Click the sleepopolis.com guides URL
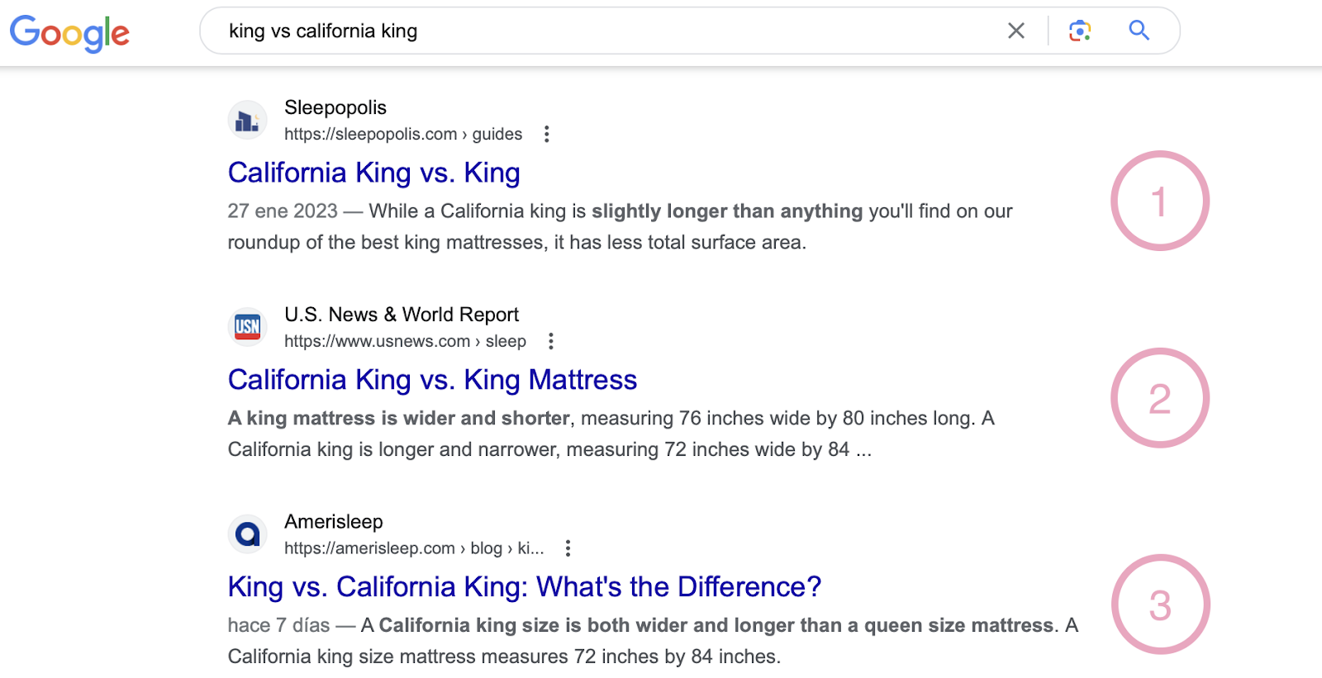1322x678 pixels. pyautogui.click(x=402, y=135)
